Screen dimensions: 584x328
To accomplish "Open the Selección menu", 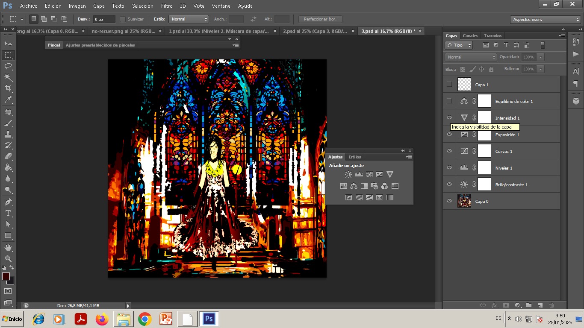I will point(143,6).
